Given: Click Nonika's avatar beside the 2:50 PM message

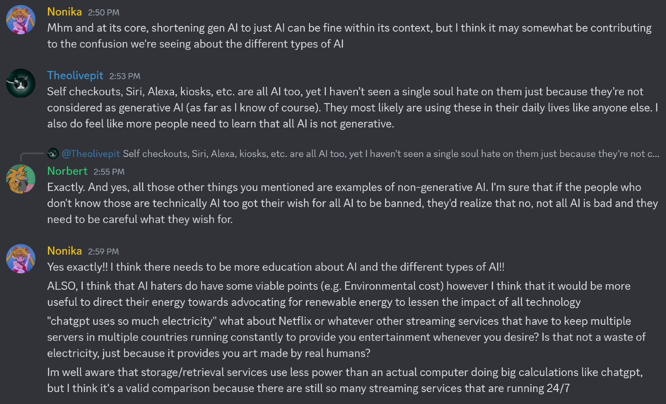Looking at the screenshot, I should coord(21,20).
